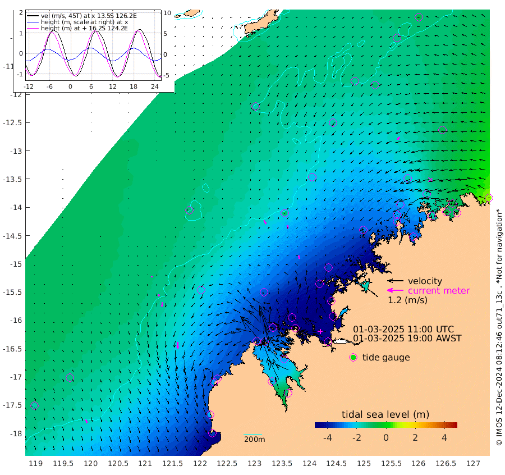Click the green zero region of the colorbar

point(386,425)
